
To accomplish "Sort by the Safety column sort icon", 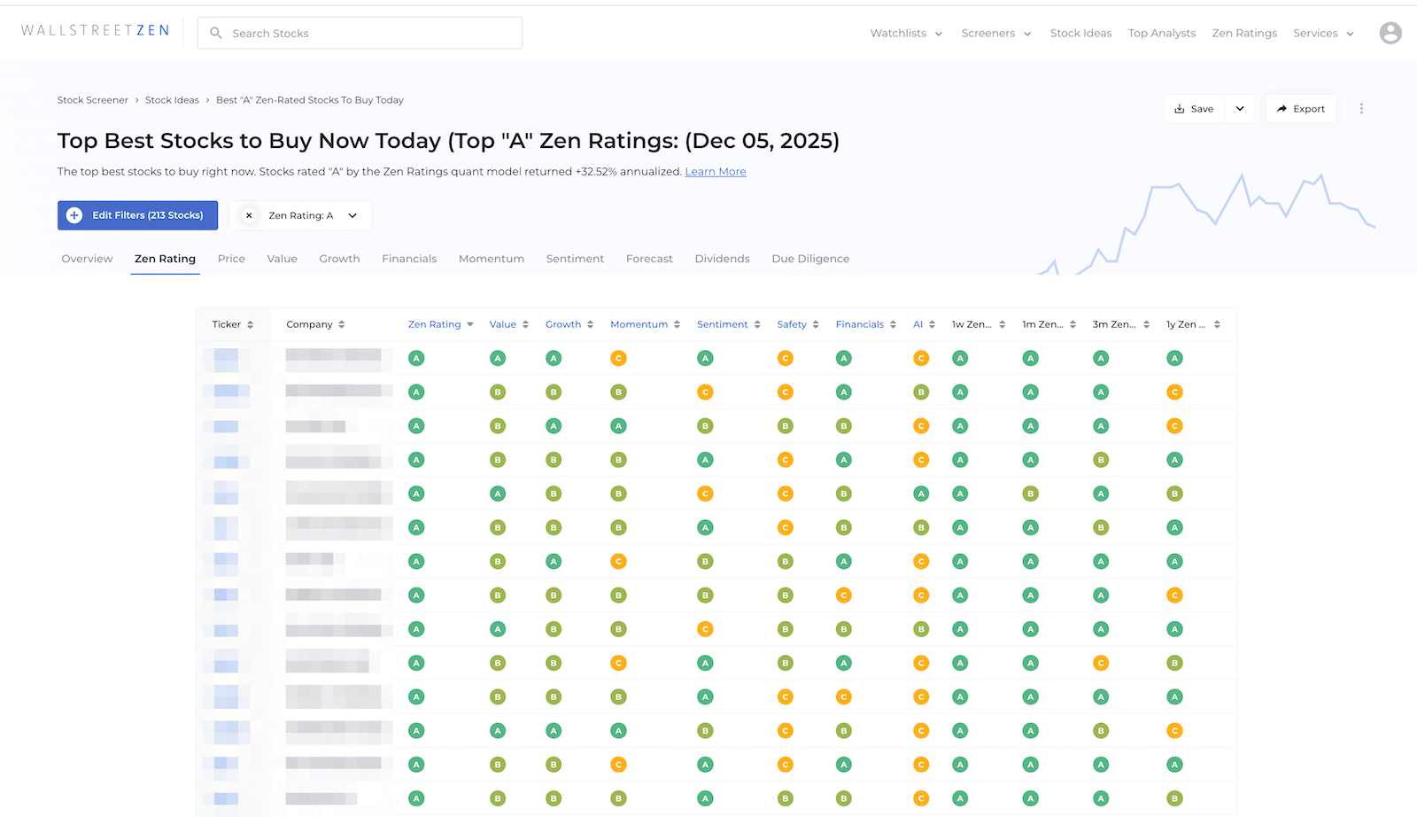I will click(x=816, y=325).
